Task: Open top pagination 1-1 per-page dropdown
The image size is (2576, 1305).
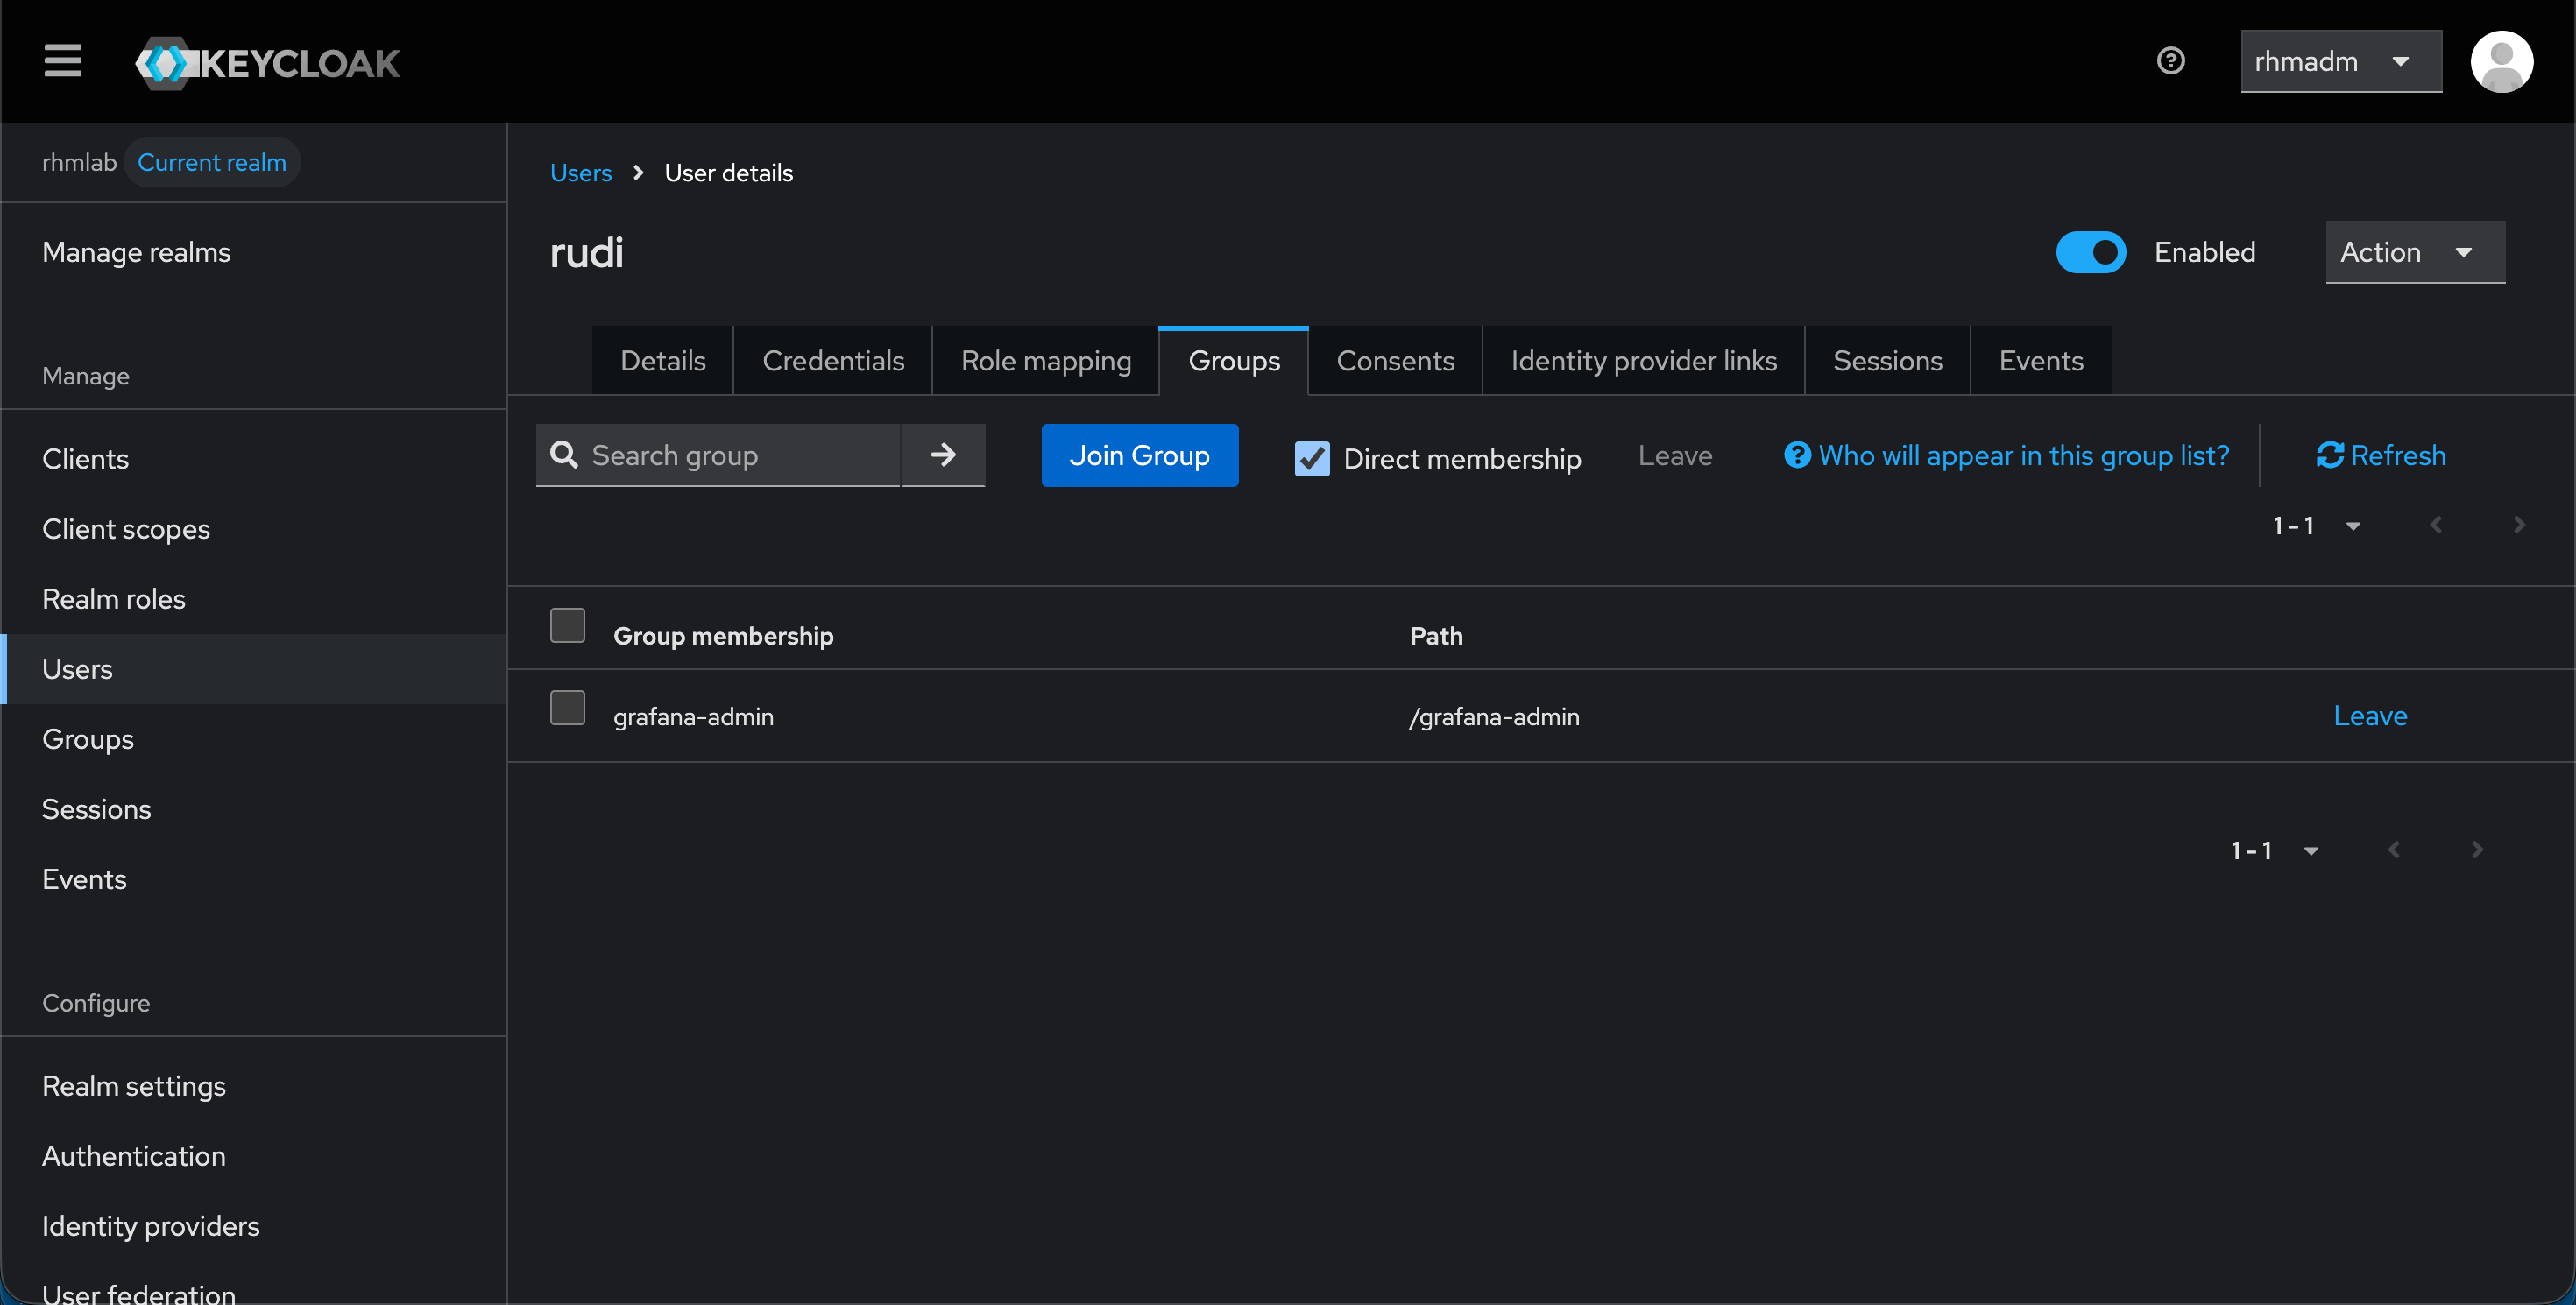Action: [2315, 526]
